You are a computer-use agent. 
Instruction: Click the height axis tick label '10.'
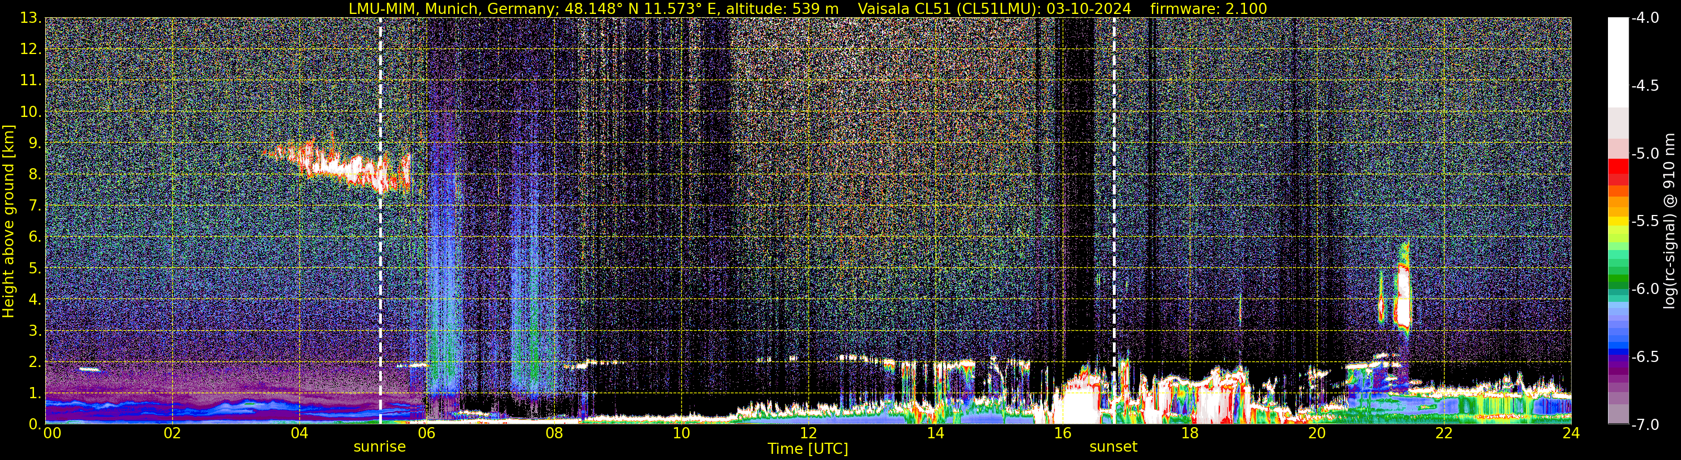tap(31, 112)
